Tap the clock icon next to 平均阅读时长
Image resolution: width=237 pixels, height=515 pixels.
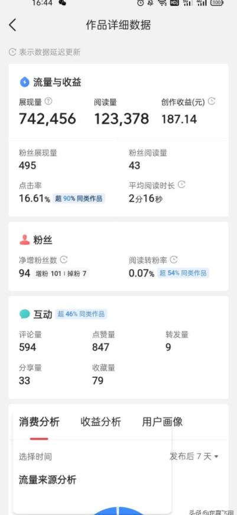pyautogui.click(x=181, y=184)
